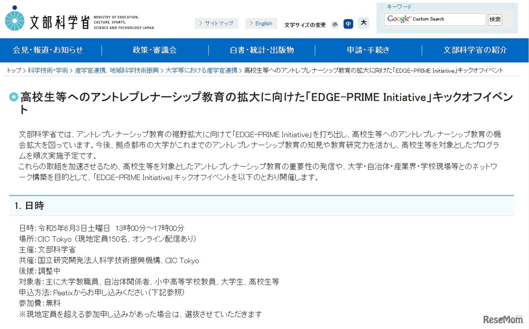
Task: Go to トップ via breadcrumb link
Action: 14,70
